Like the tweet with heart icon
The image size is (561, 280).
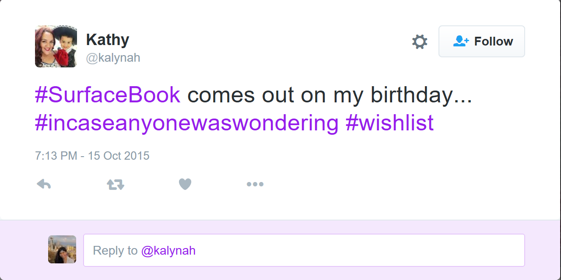point(185,185)
